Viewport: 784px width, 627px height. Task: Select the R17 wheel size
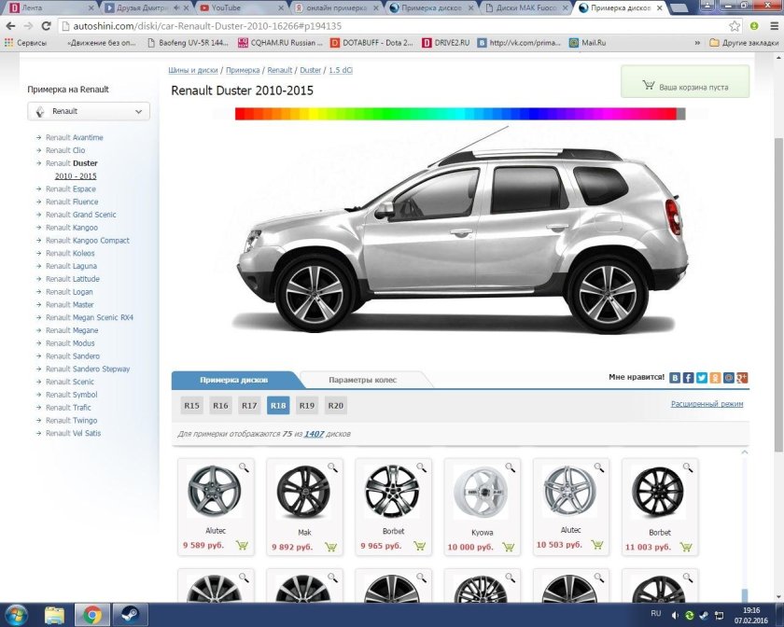pos(249,406)
